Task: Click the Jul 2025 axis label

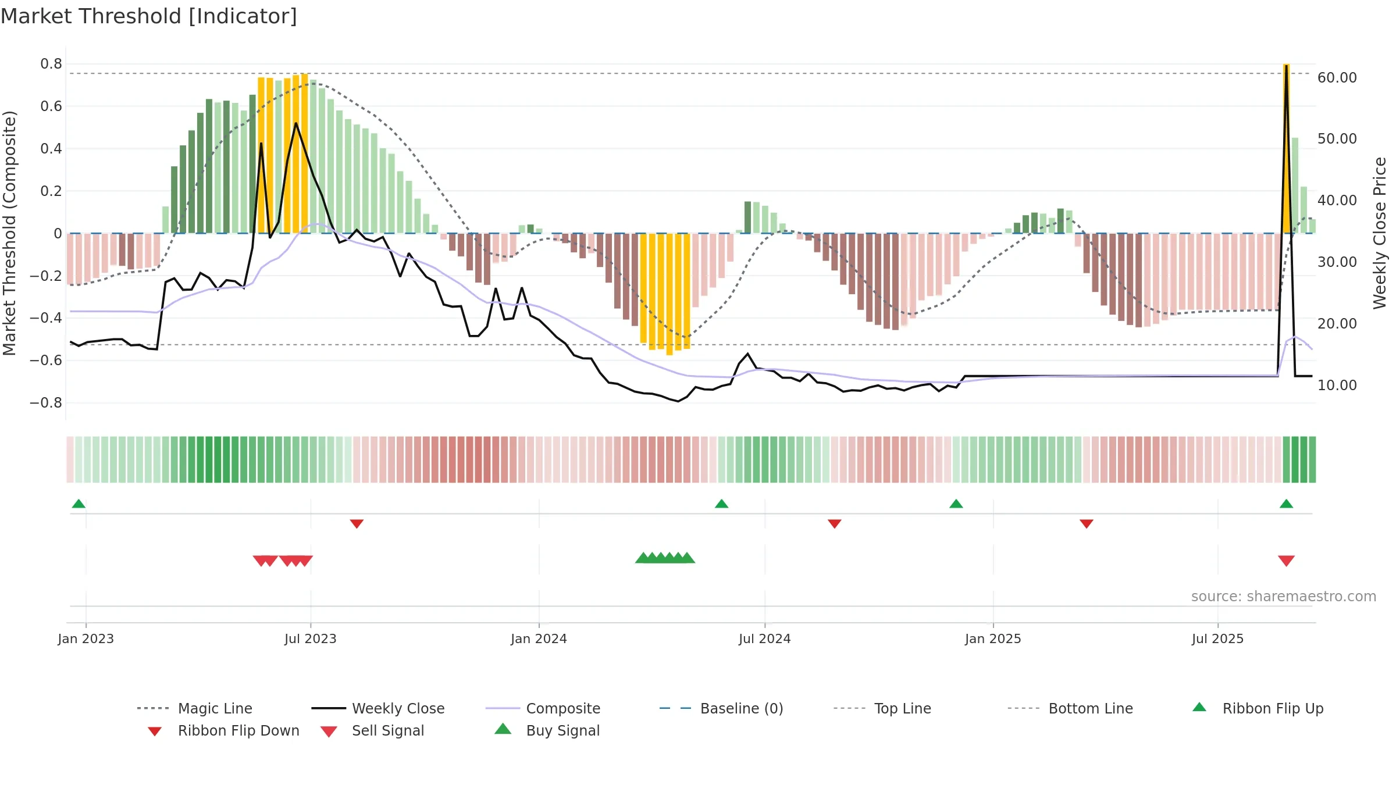Action: click(x=1217, y=638)
